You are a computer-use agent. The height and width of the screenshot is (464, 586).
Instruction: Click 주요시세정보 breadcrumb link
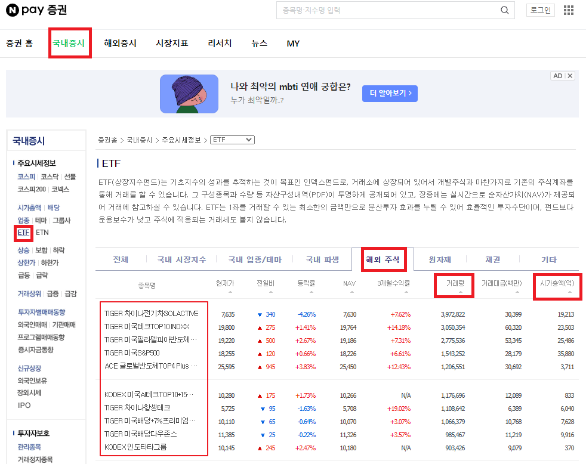[x=181, y=140]
